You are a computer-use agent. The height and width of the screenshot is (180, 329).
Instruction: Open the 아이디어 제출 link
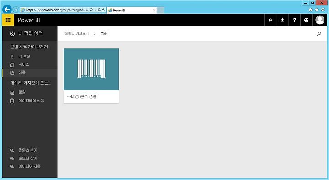pos(30,166)
